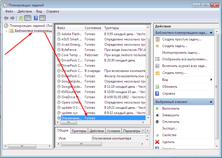This screenshot has height=158, width=222.
Task: Switch to the Триггеры tab
Action: click(79, 131)
